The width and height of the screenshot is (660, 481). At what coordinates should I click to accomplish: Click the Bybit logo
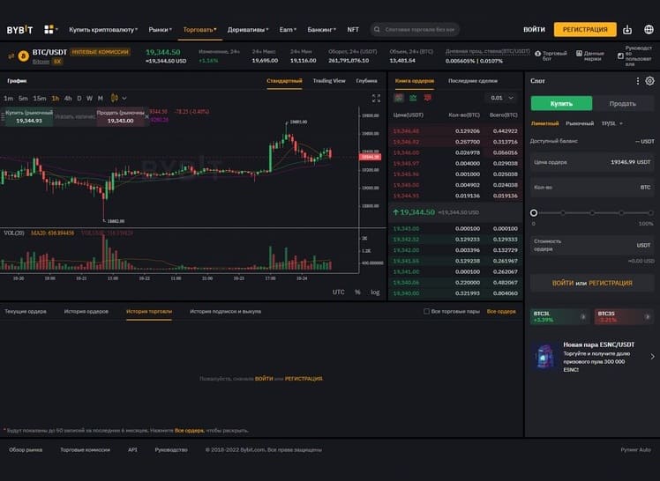(19, 30)
